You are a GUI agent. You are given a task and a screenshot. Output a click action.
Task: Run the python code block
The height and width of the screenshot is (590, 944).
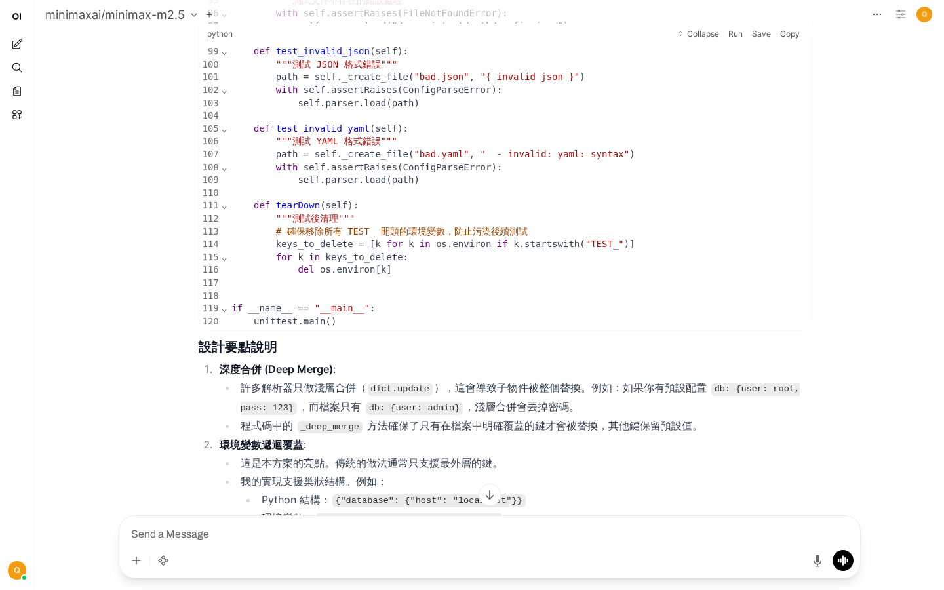pyautogui.click(x=735, y=34)
